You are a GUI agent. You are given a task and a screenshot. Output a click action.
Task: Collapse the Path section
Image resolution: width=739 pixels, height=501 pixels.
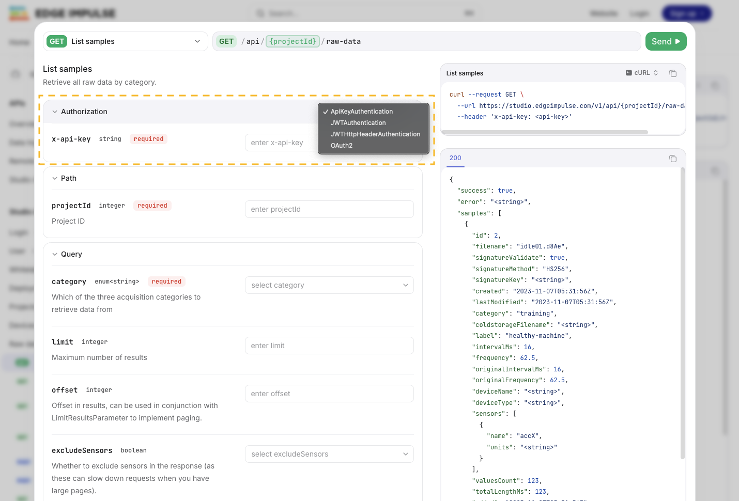pos(55,178)
